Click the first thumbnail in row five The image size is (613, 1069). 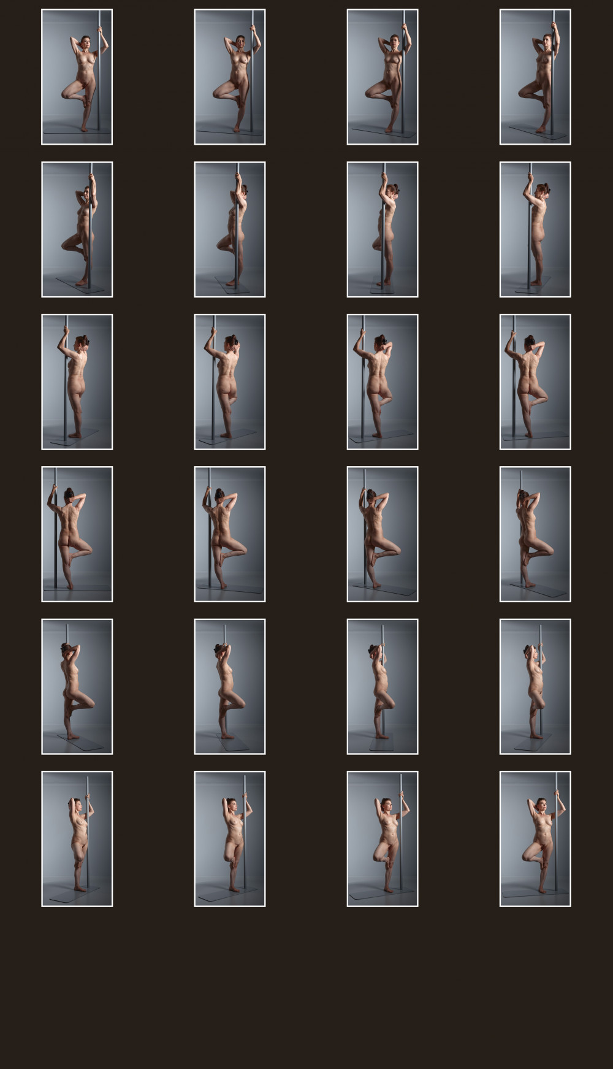point(77,686)
